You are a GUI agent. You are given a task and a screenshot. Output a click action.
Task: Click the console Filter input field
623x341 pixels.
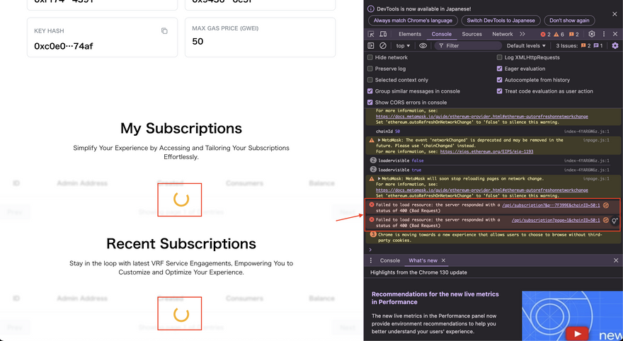coord(467,46)
